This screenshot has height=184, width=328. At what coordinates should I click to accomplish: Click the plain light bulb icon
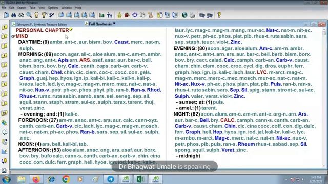36,15
